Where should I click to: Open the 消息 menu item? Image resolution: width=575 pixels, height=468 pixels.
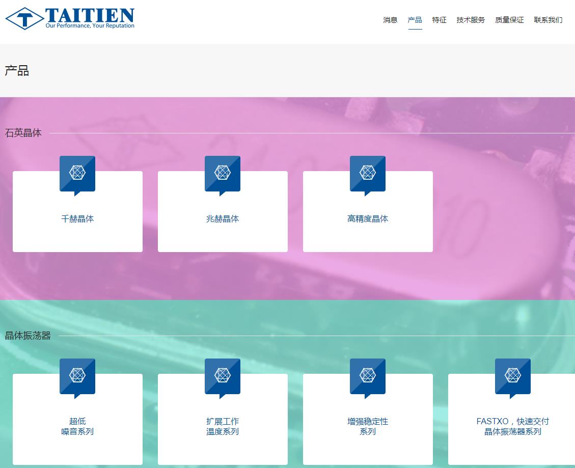[390, 20]
